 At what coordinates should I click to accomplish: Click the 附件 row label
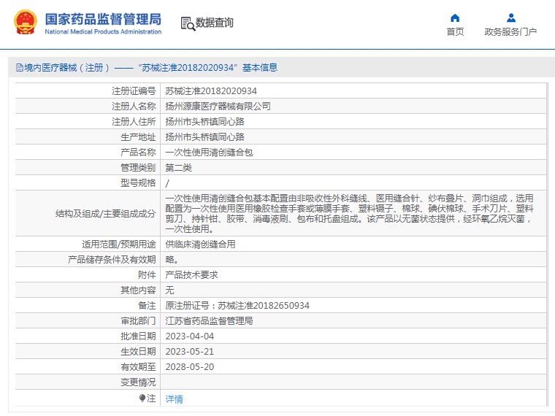click(x=147, y=275)
